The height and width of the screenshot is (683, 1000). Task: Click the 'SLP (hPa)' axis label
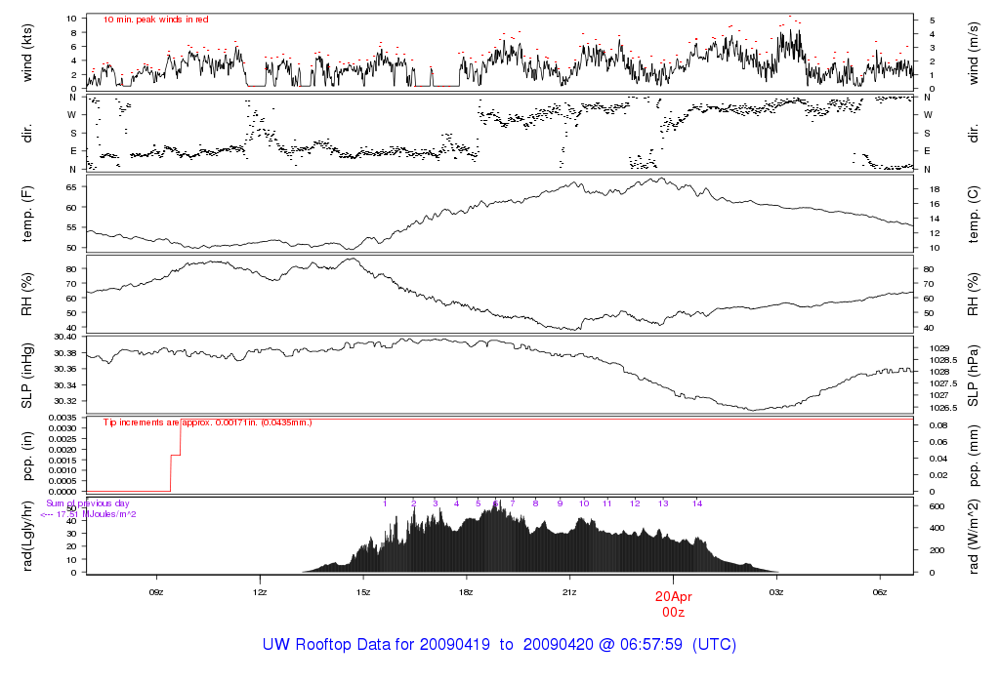coord(974,376)
